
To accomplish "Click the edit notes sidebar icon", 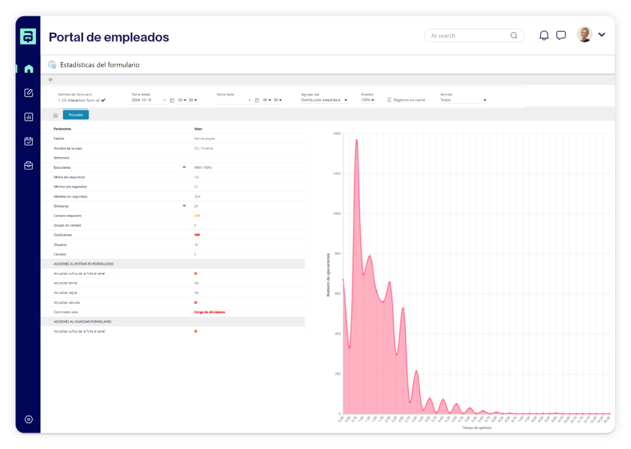I will click(28, 92).
